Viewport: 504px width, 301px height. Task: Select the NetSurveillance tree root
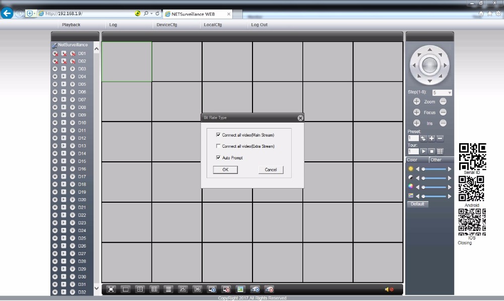pyautogui.click(x=73, y=45)
